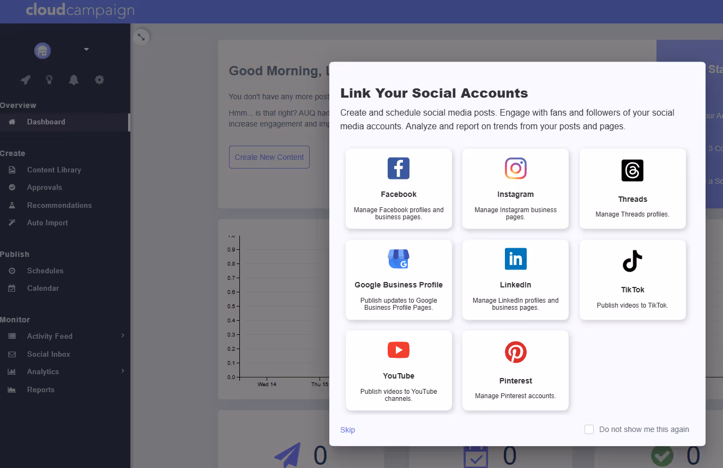Open the workspace dropdown arrow
The image size is (723, 468).
click(x=86, y=50)
